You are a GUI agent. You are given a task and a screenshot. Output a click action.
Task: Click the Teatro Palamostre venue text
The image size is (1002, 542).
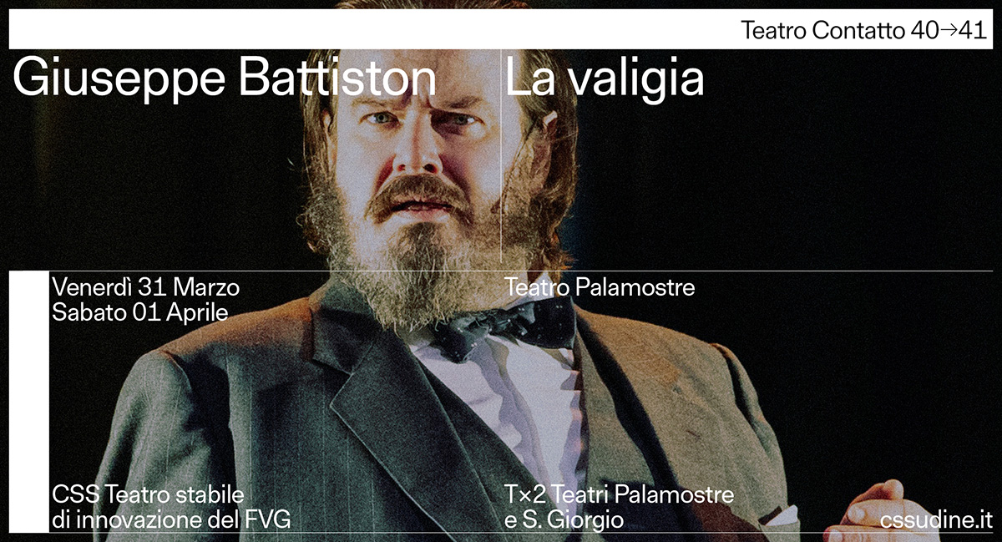[x=600, y=288]
